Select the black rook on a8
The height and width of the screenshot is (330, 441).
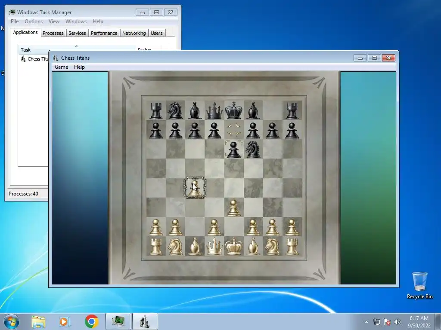pos(156,110)
